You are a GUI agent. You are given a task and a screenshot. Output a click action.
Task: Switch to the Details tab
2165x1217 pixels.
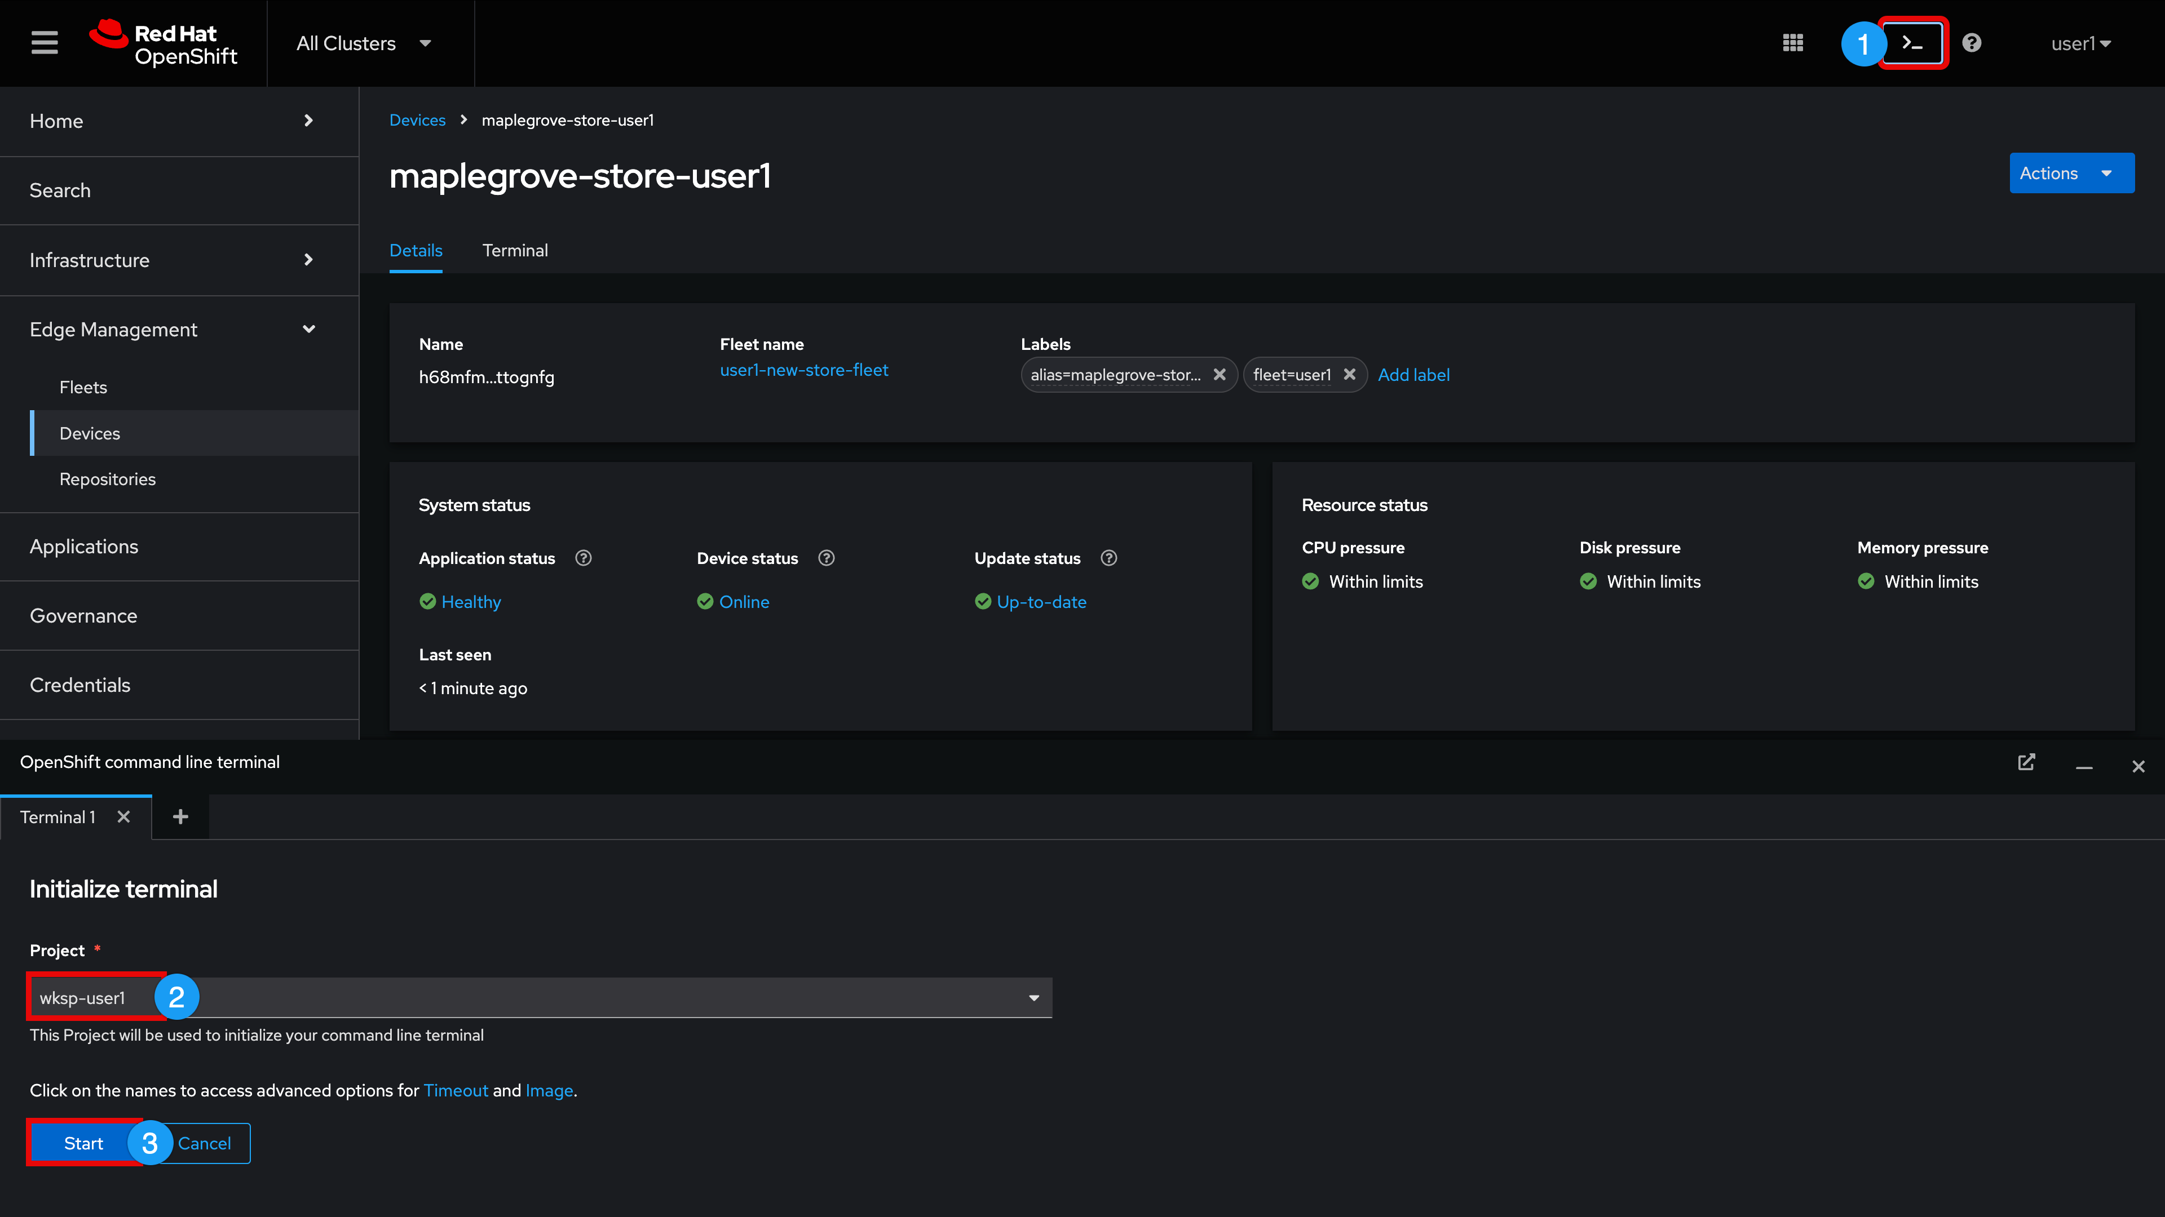click(x=416, y=250)
